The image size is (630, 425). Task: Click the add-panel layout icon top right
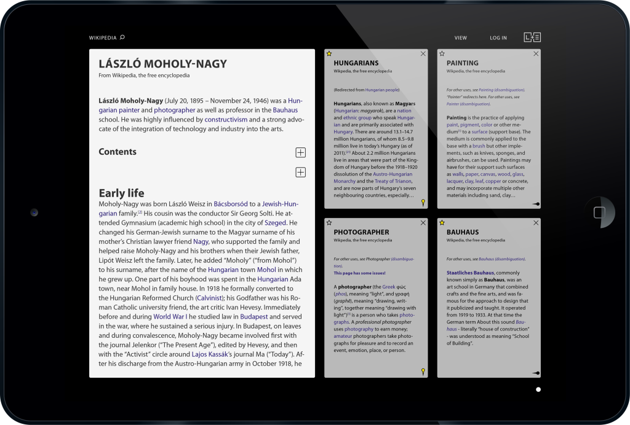click(532, 37)
